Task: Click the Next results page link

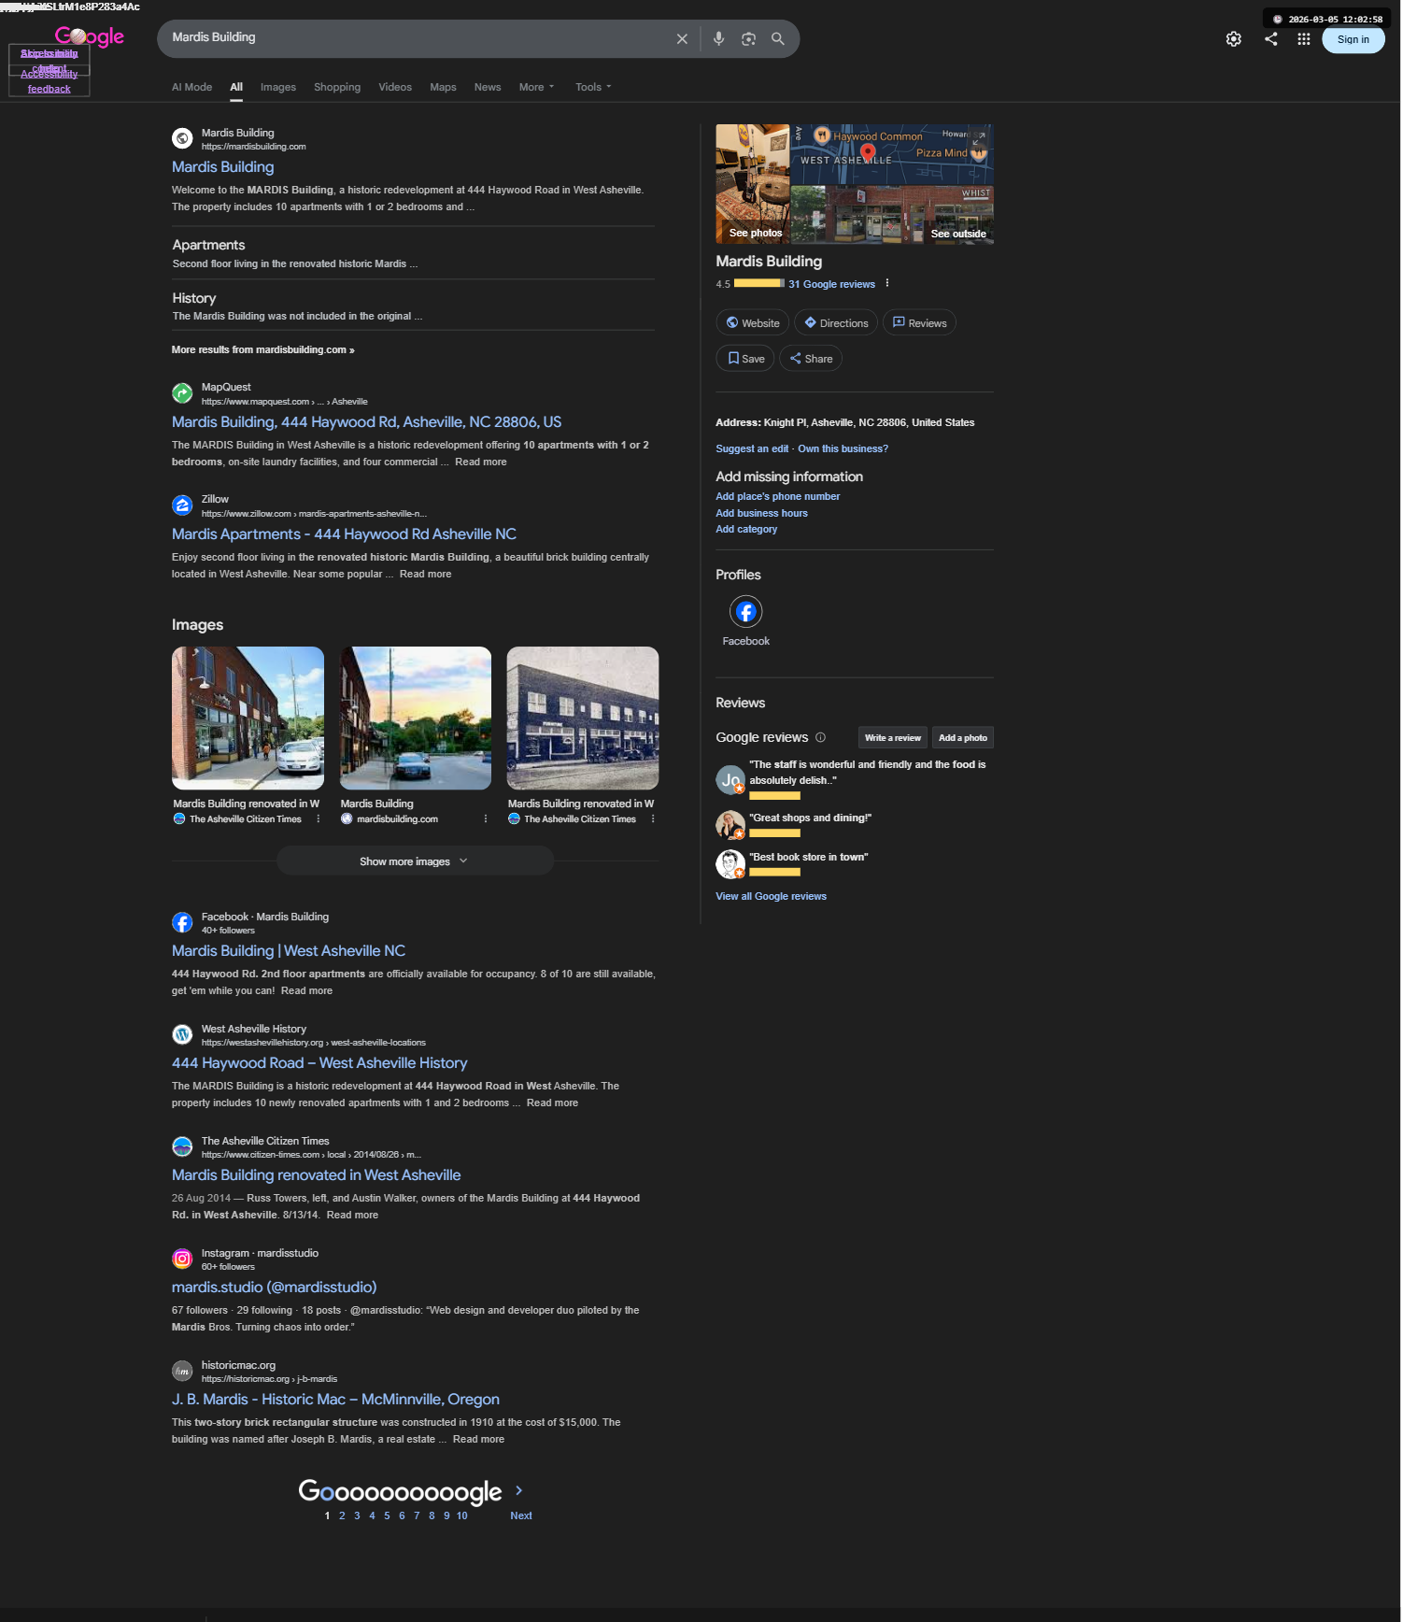Action: click(521, 1515)
